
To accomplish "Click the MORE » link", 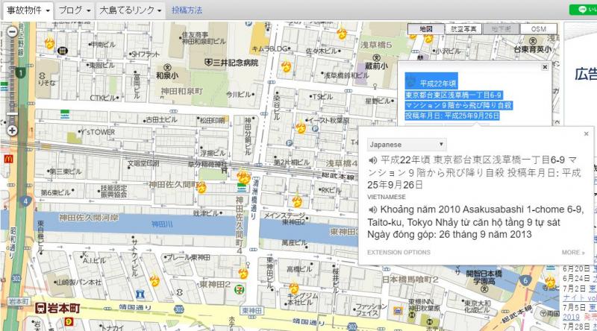I will 573,252.
